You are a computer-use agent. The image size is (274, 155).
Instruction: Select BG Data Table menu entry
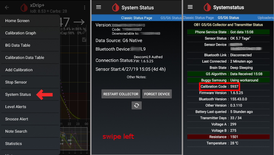[30, 45]
